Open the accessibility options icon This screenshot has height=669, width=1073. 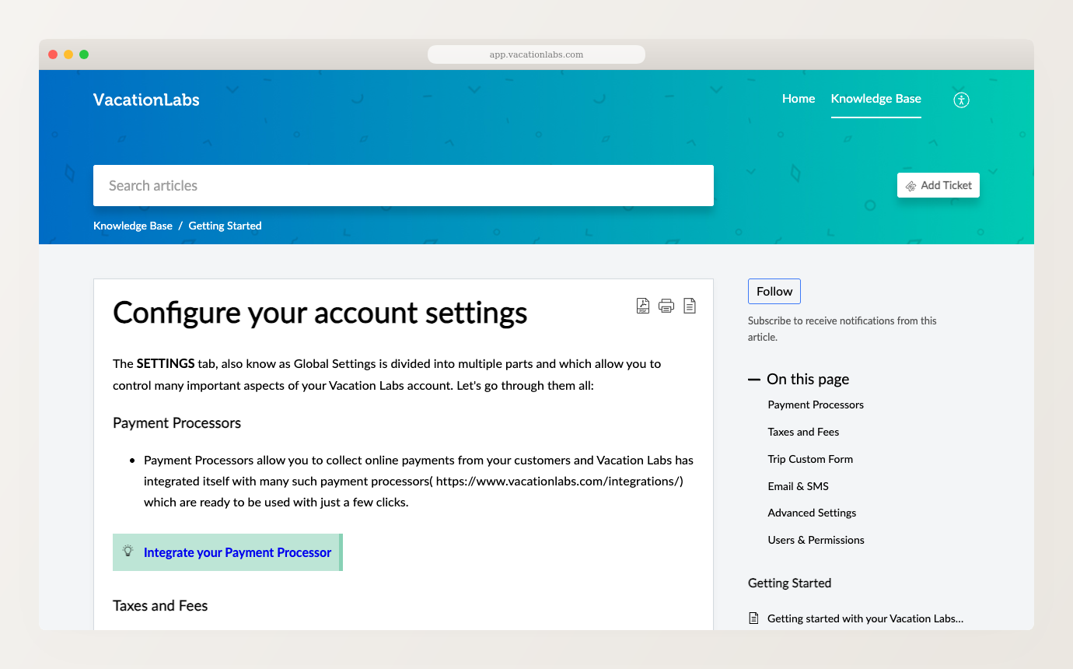tap(962, 100)
